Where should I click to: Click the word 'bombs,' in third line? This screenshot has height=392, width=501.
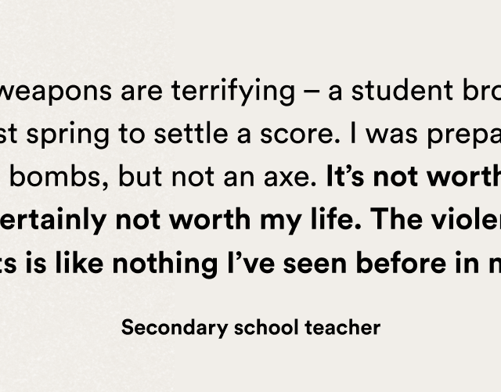pos(59,177)
